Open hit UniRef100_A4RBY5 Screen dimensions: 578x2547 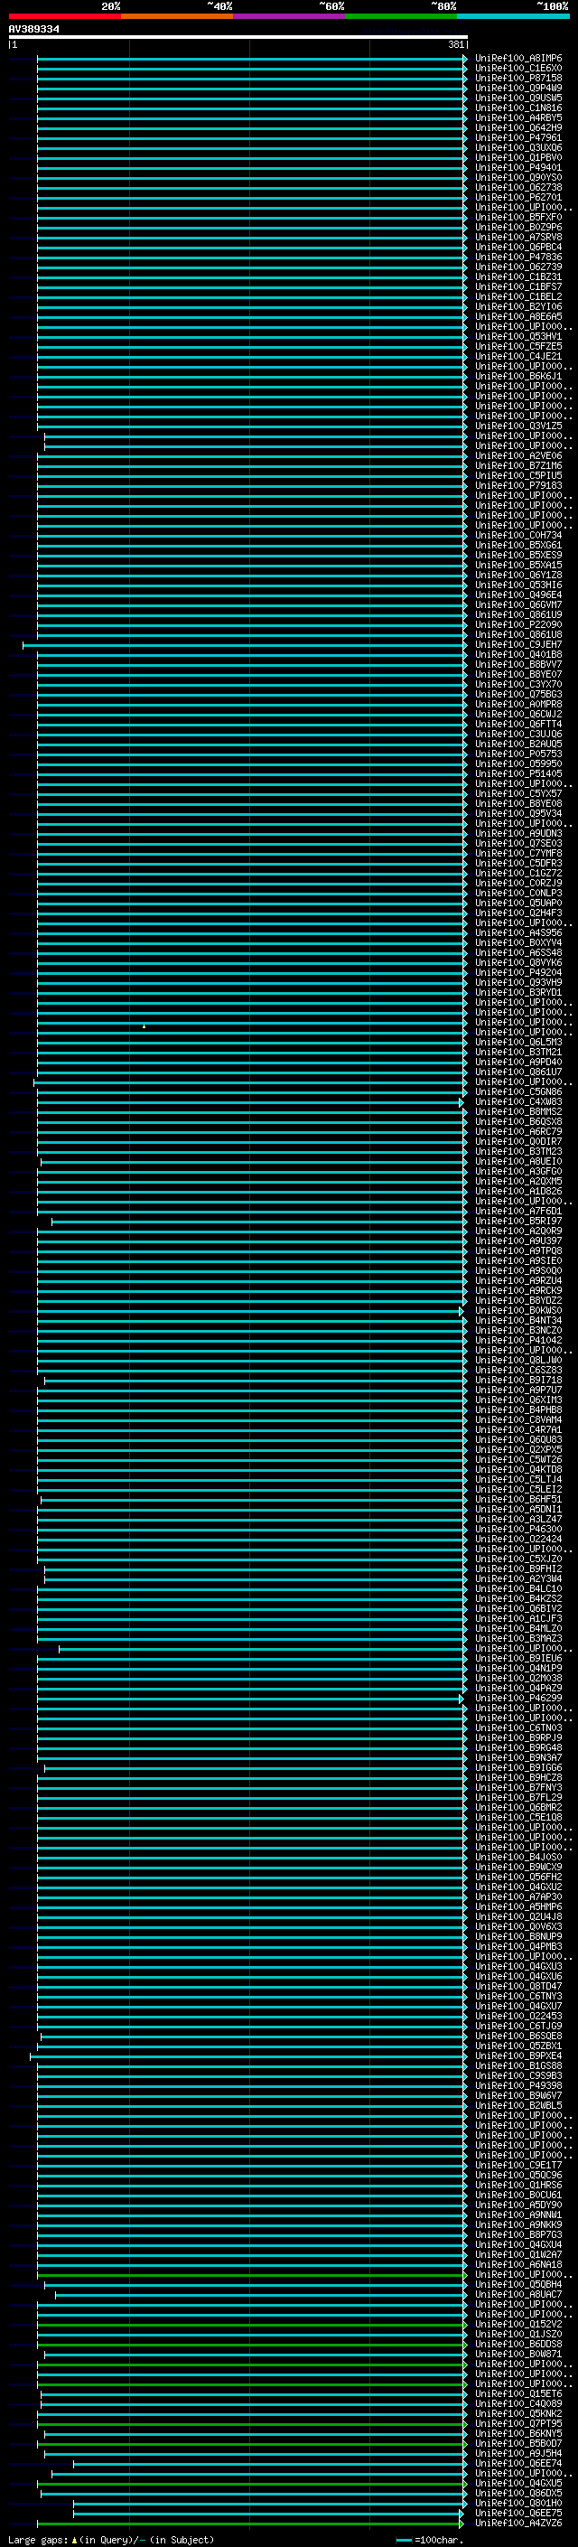[517, 117]
